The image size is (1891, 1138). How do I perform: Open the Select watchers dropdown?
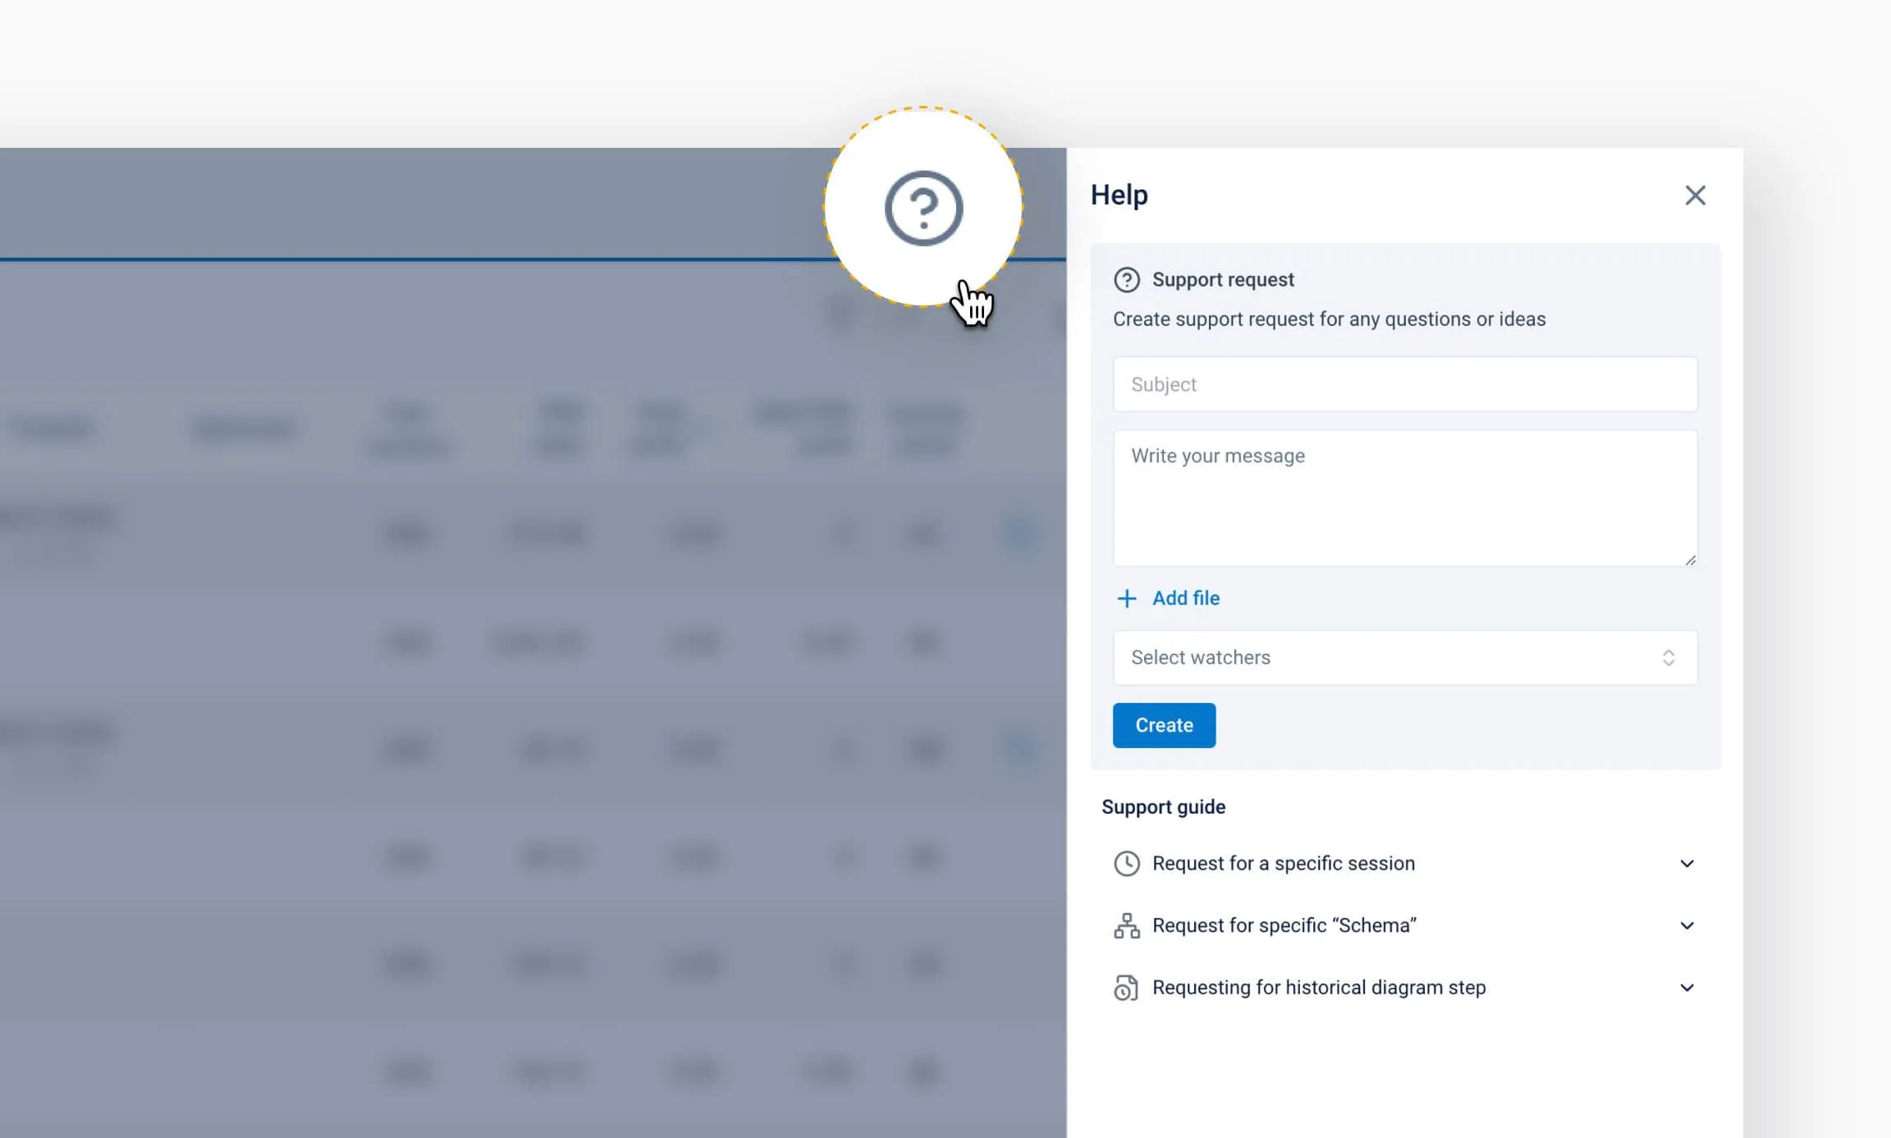pyautogui.click(x=1387, y=658)
